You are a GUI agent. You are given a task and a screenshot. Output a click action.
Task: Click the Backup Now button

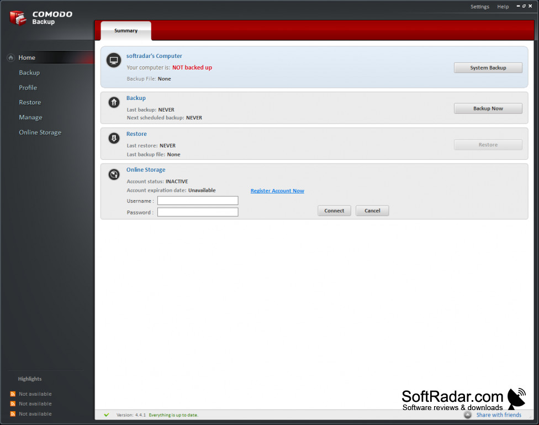pos(488,108)
